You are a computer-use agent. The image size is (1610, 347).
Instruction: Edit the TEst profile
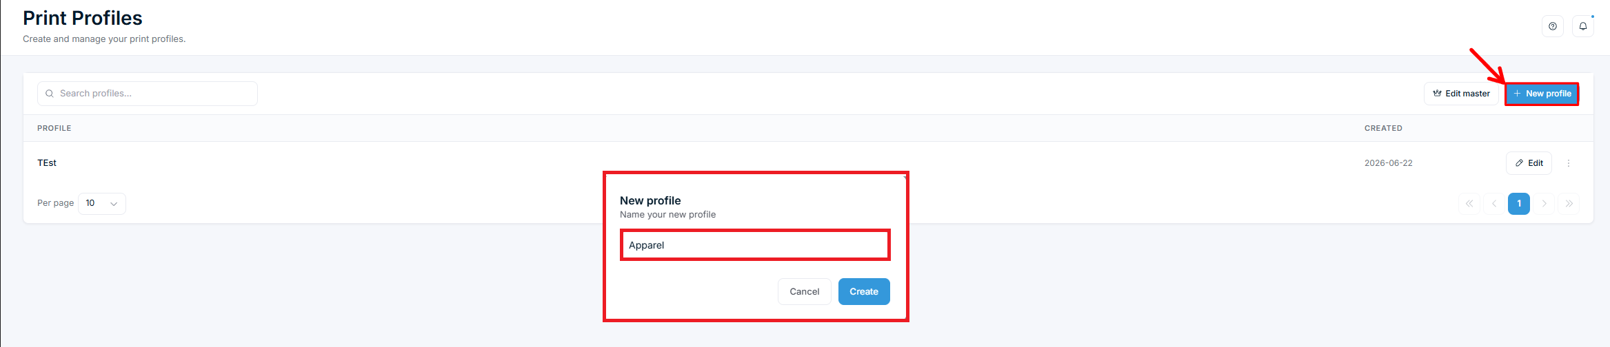tap(1529, 163)
